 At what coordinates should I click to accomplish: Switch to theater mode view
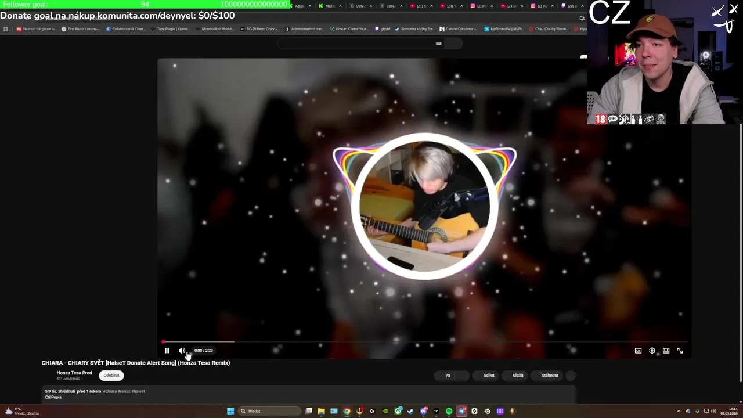point(666,351)
